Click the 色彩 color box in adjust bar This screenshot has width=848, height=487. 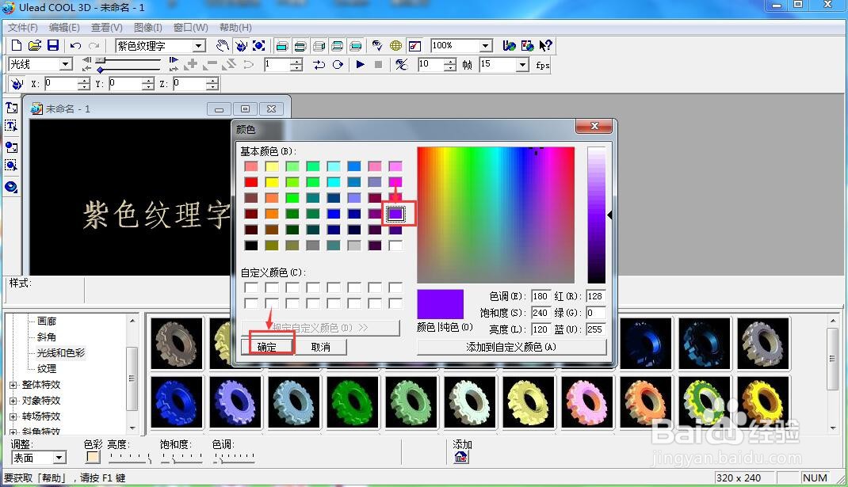click(93, 457)
